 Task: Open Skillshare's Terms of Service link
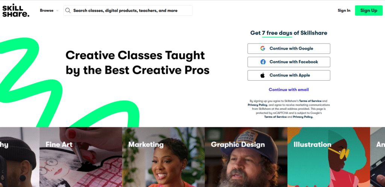pyautogui.click(x=310, y=101)
